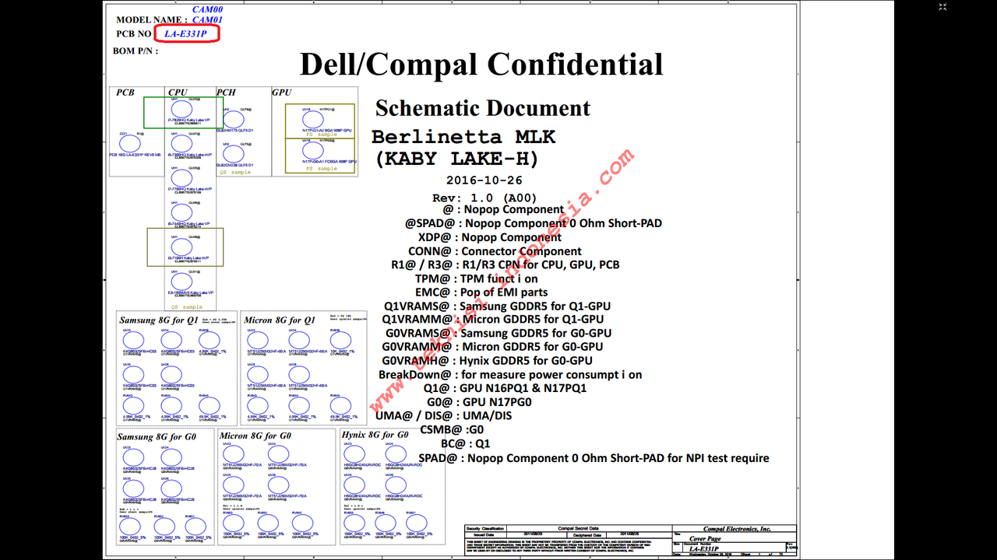The width and height of the screenshot is (997, 560).
Task: Select 'XDP@ : Nopop Component' legend line
Action: click(x=489, y=237)
